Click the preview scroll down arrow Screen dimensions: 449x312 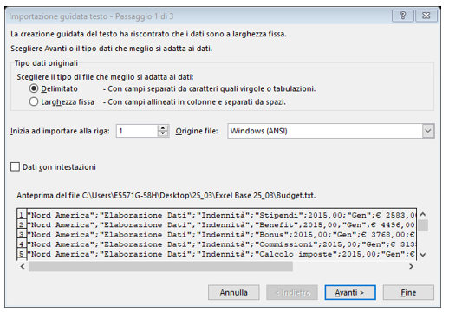click(x=423, y=255)
